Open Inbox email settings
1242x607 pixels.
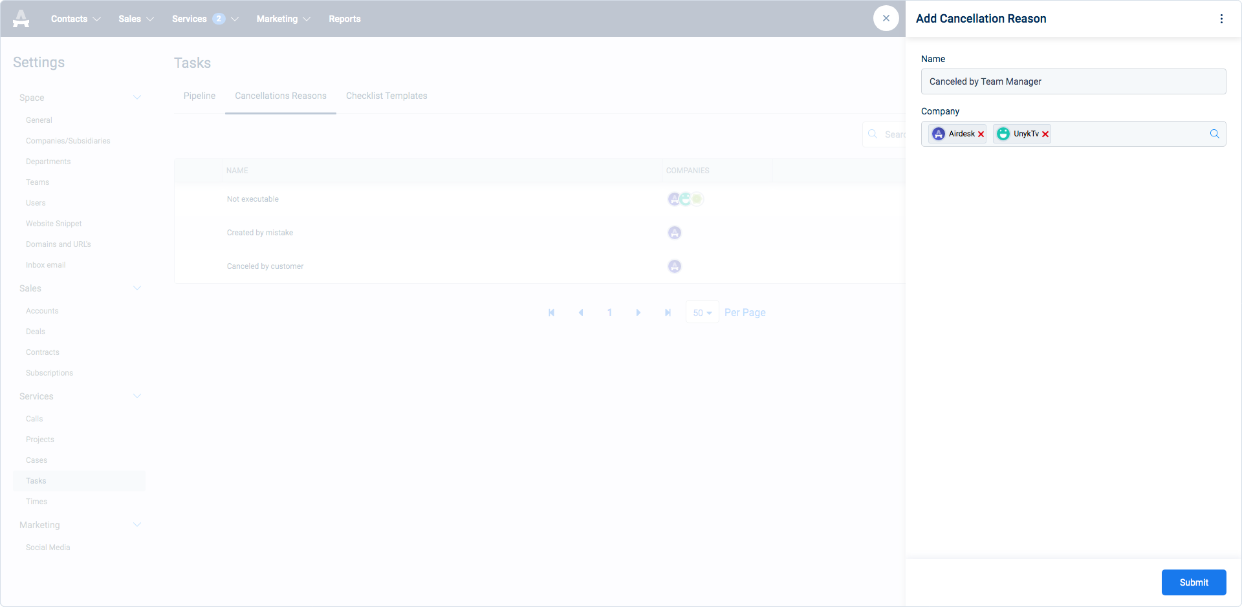[x=45, y=265]
